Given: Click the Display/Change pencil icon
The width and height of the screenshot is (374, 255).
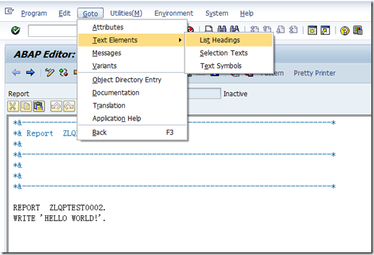Looking at the screenshot, I should [x=49, y=72].
